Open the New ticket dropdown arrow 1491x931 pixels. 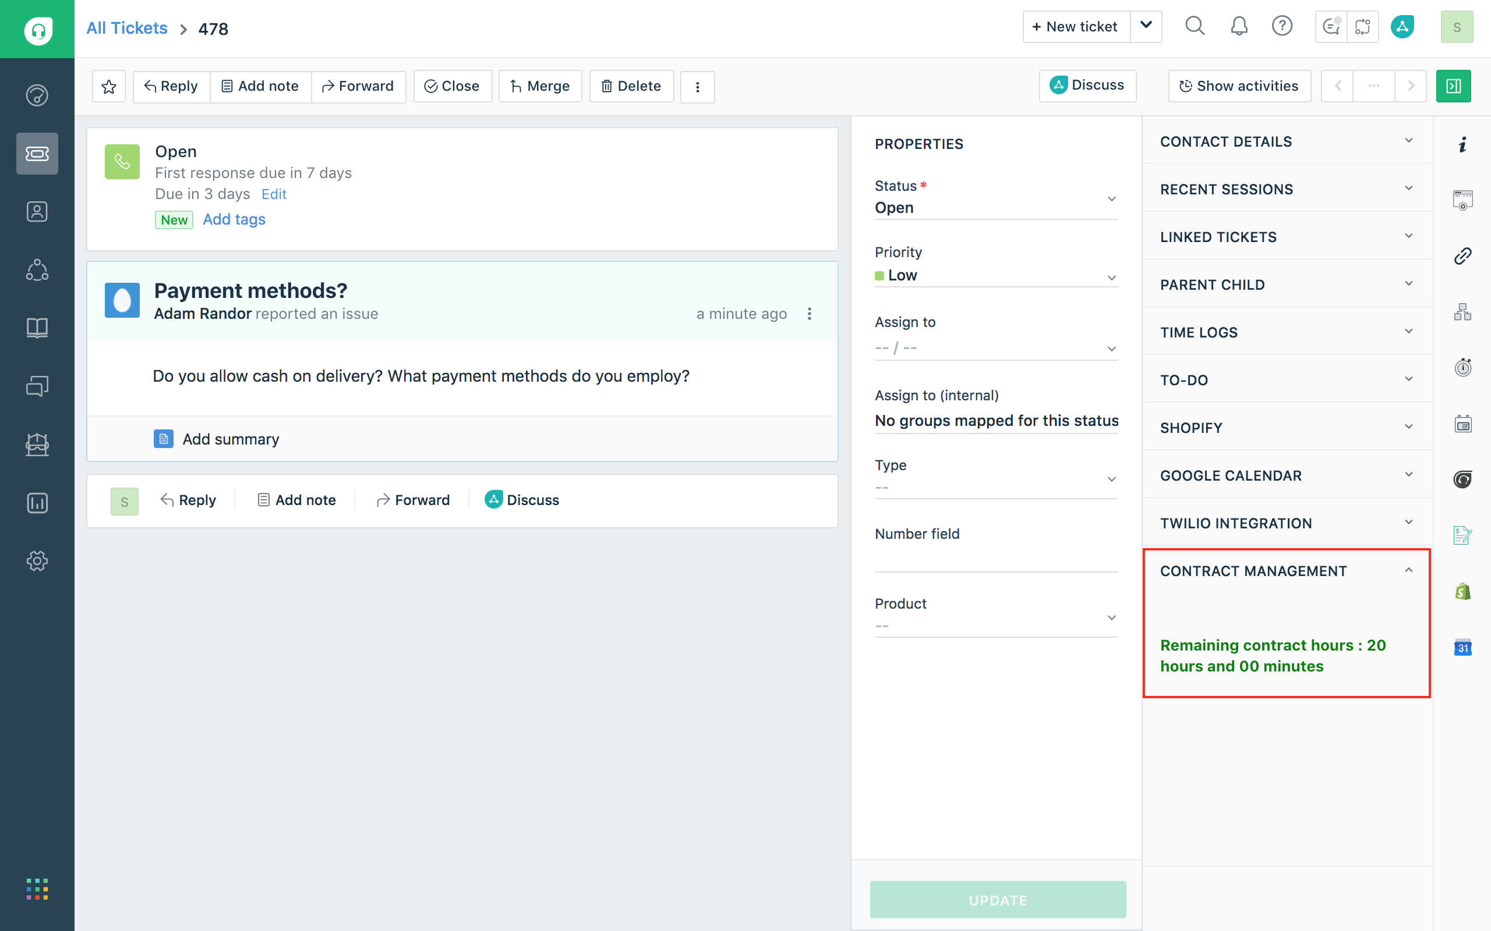coord(1146,27)
